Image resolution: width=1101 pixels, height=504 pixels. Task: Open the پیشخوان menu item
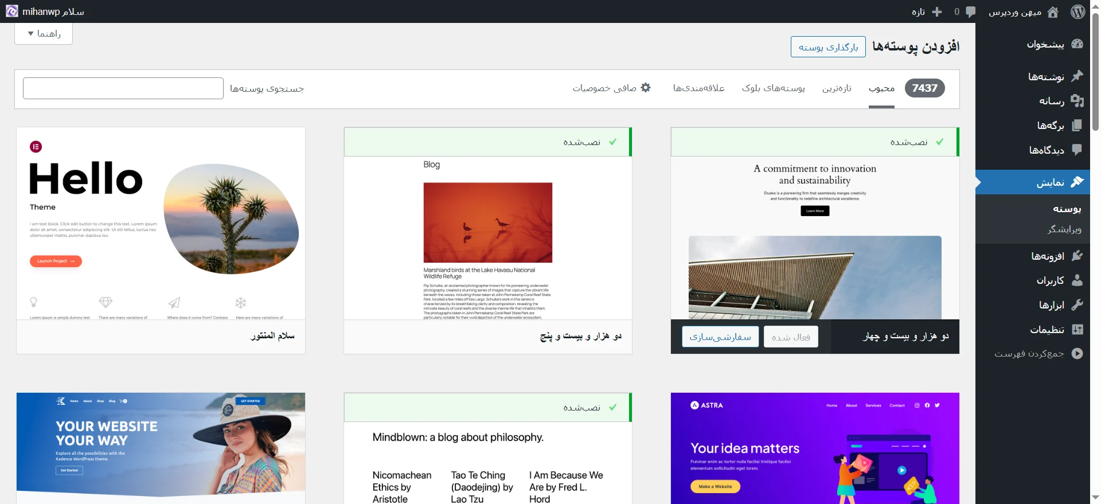pos(1033,44)
